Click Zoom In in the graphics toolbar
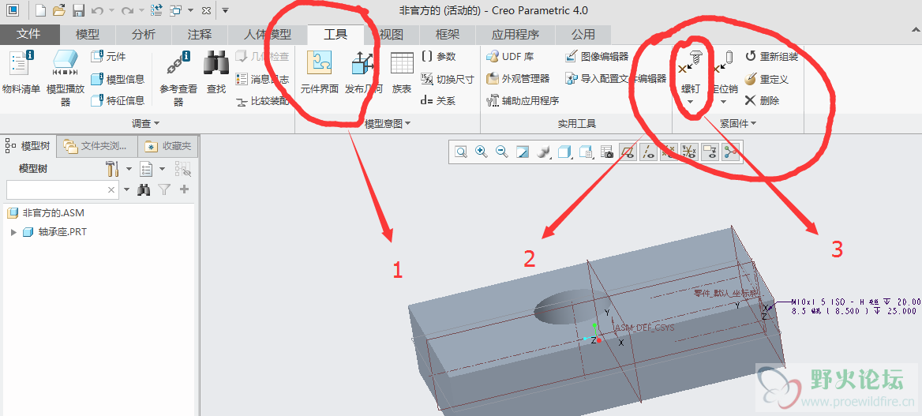 [x=482, y=152]
